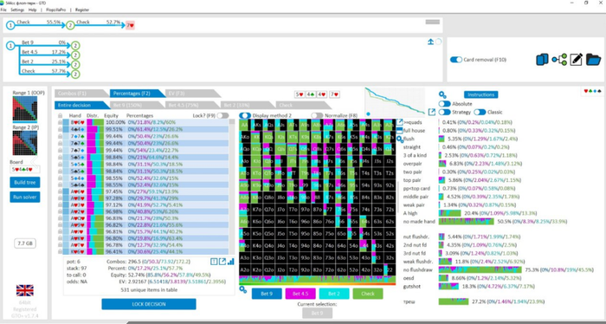Screen dimensions: 606x324
Task: Click the gray bars handle in the top panel
Action: [x=433, y=22]
